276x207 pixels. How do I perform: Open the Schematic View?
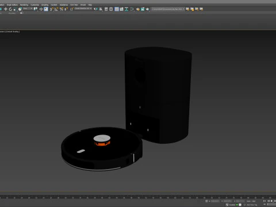(x=126, y=9)
